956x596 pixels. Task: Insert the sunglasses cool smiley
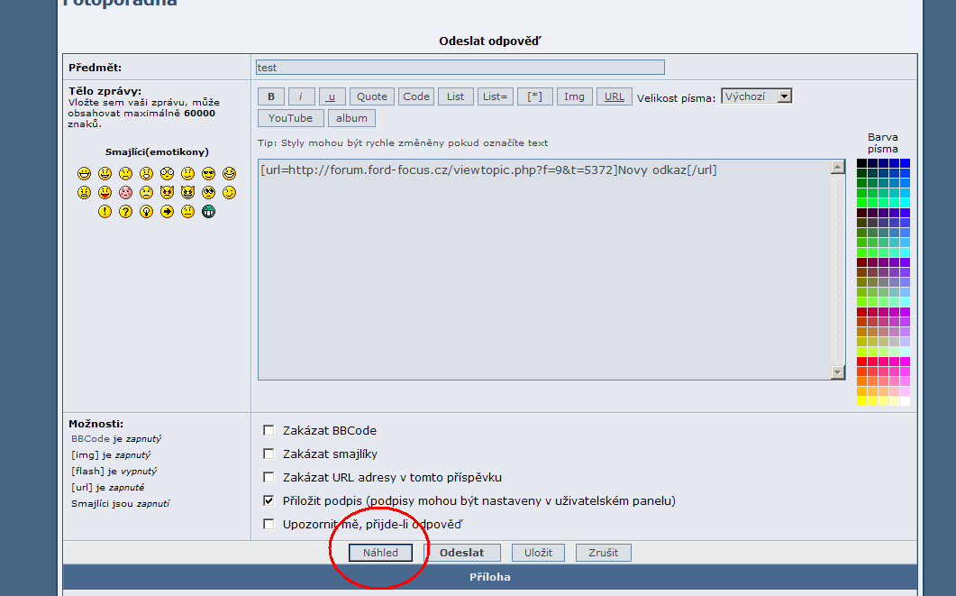pos(208,173)
